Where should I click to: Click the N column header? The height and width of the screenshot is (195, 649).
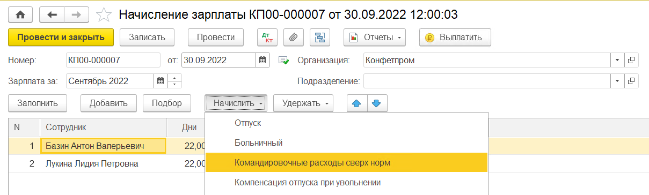(24, 127)
